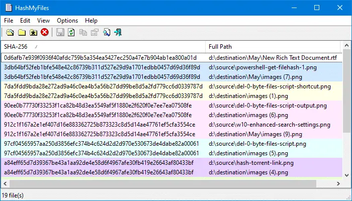Click the vertical scrollbar down arrow
352x201 pixels.
(x=346, y=175)
